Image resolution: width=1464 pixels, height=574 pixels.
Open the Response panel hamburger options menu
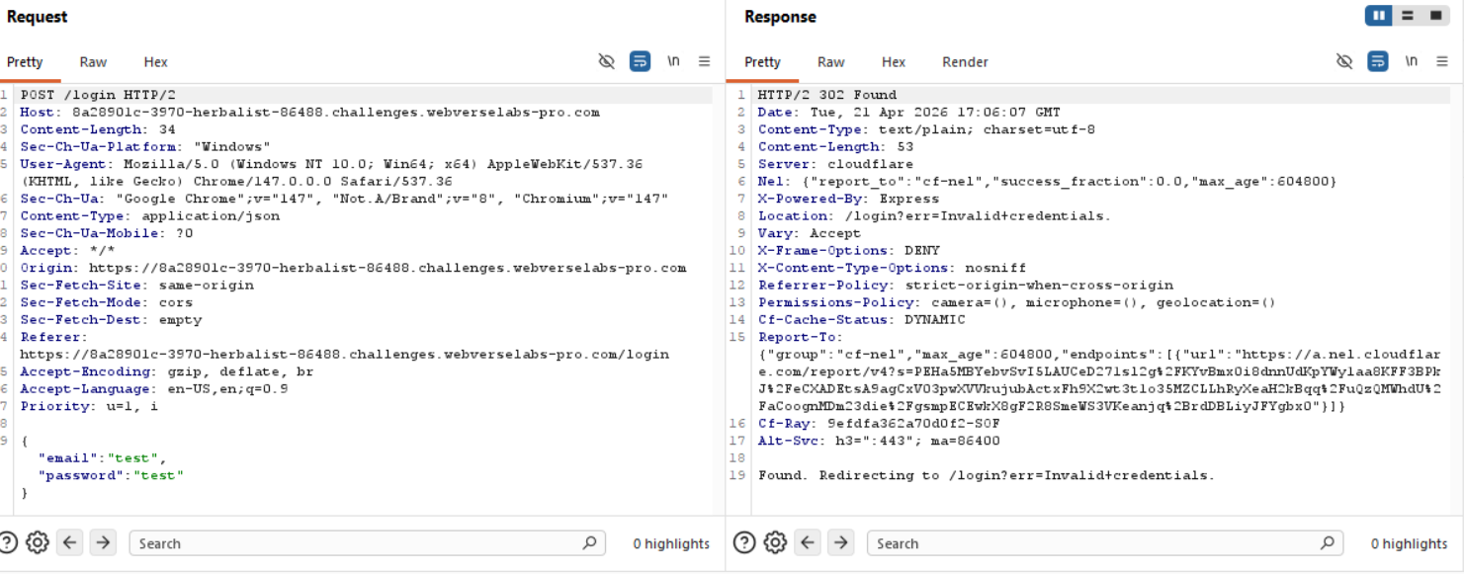point(1442,61)
